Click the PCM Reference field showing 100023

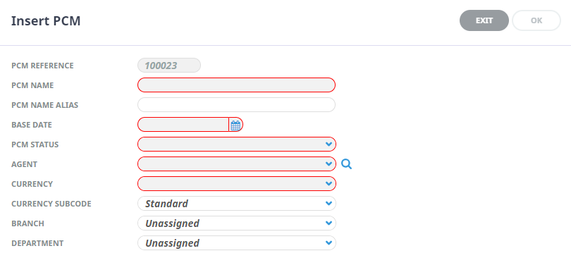[169, 66]
